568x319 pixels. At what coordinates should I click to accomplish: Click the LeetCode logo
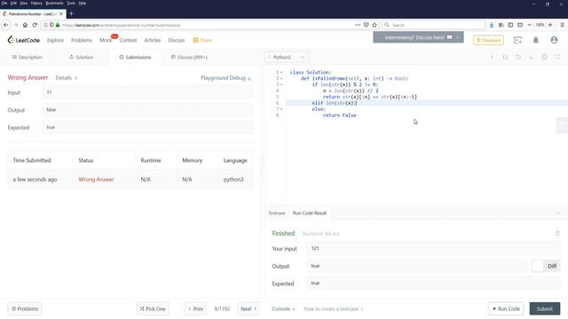(x=24, y=40)
